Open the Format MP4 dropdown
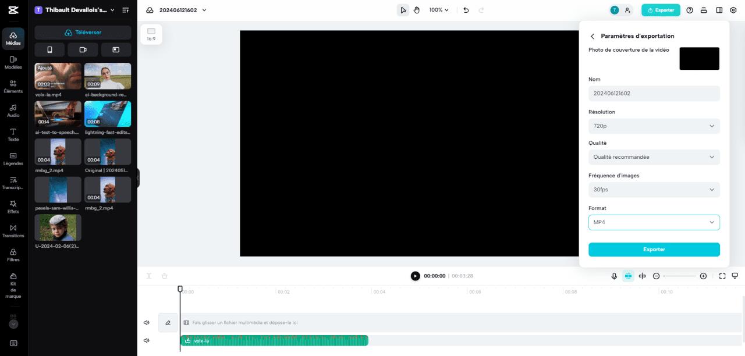Viewport: 745px width, 356px height. click(654, 222)
